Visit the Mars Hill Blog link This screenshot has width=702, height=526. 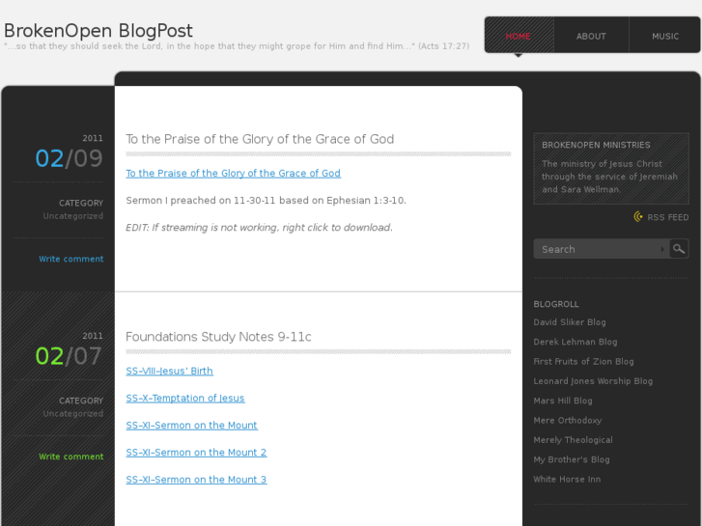tap(563, 401)
